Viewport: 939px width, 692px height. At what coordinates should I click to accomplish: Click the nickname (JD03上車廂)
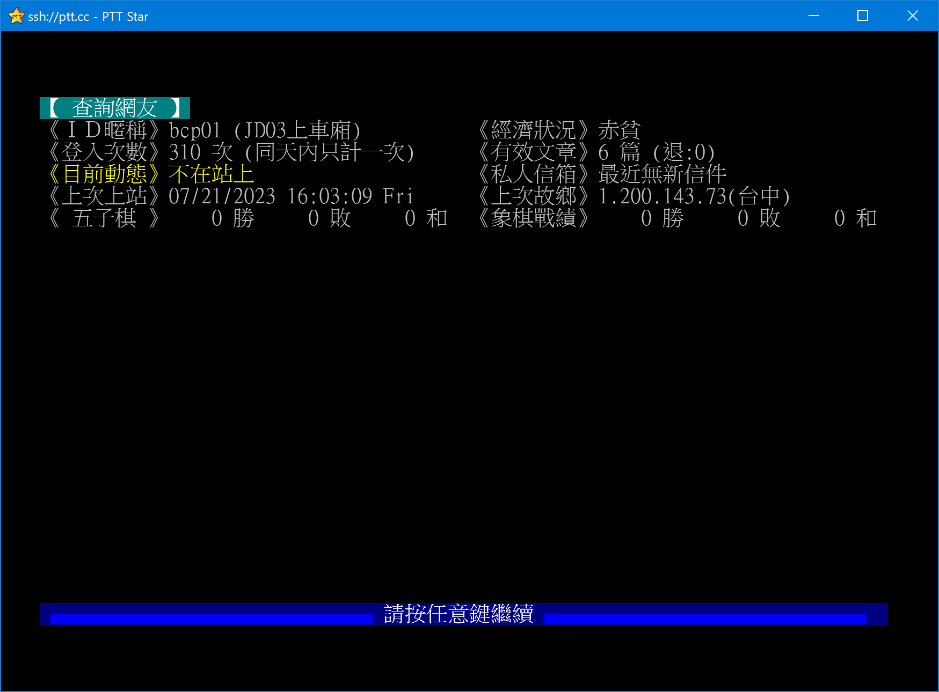(x=297, y=130)
